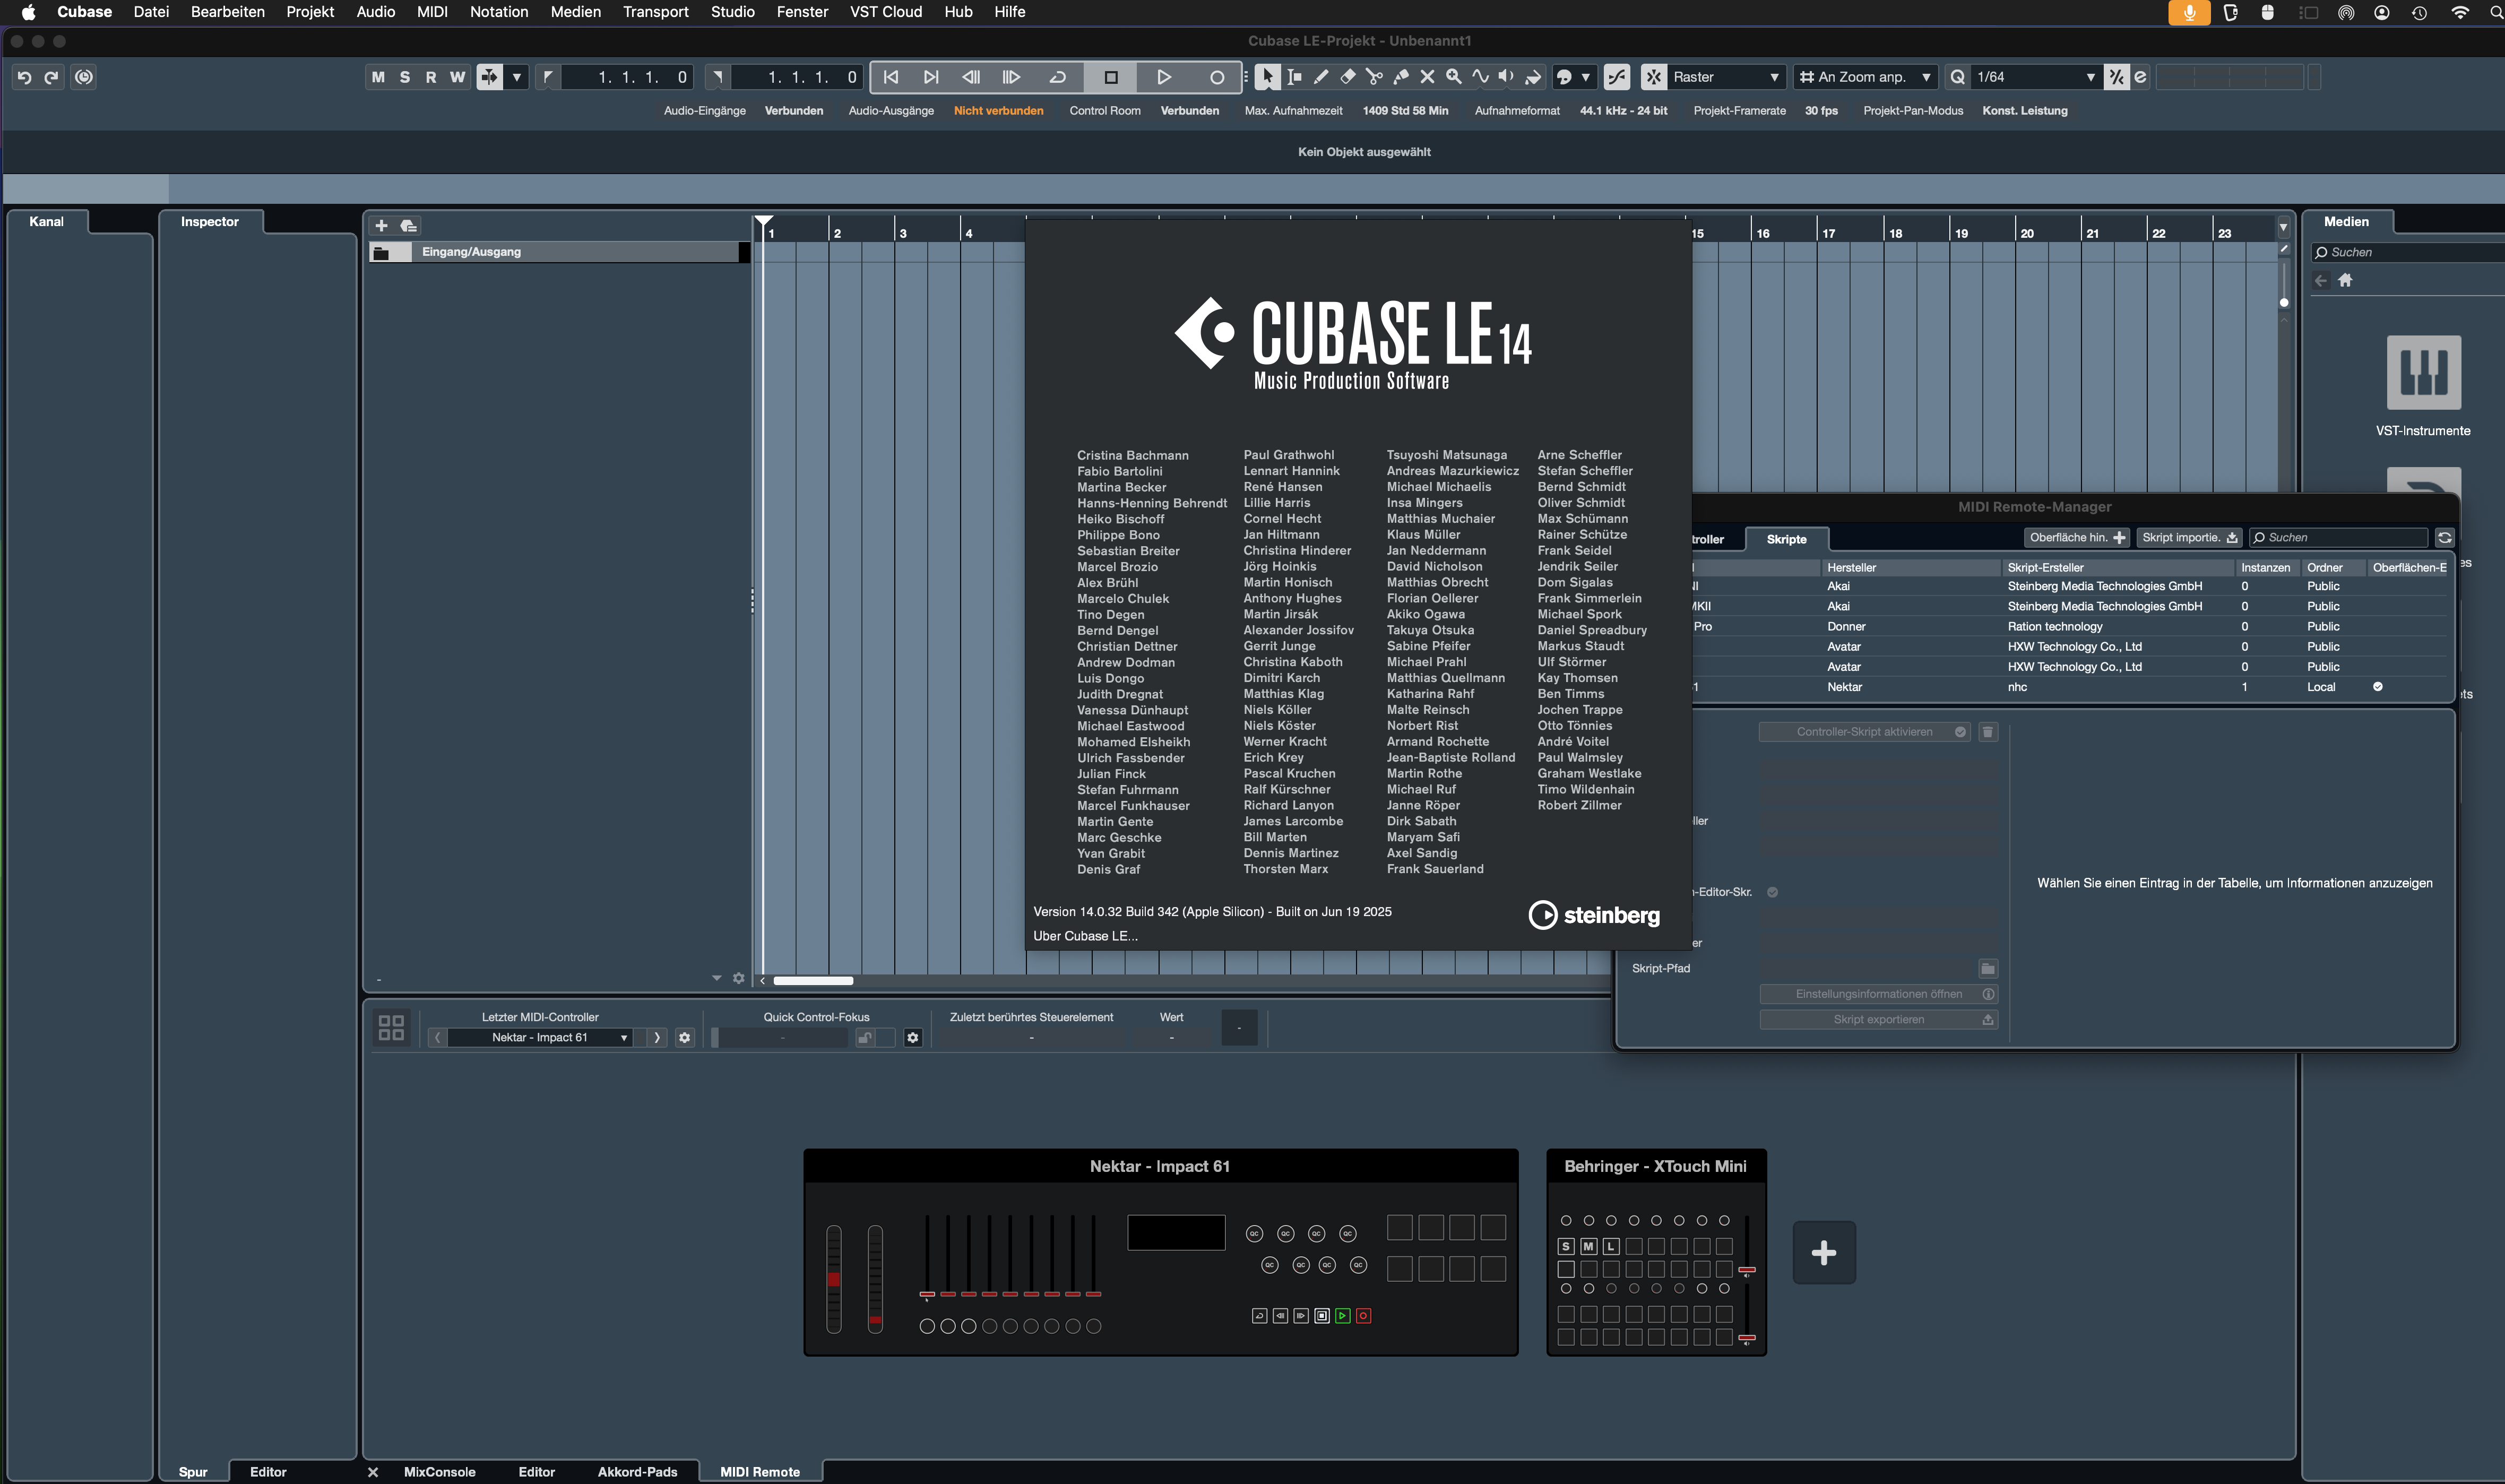Screen dimensions: 2505x1484
Task: Click the 'Oberfläche hin.' button
Action: pyautogui.click(x=2076, y=538)
